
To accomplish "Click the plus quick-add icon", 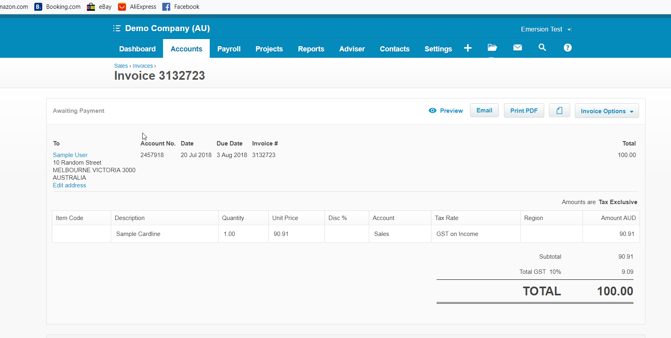I will click(x=468, y=48).
